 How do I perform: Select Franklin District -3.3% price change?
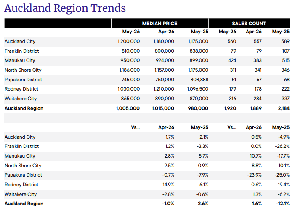tap(202, 146)
